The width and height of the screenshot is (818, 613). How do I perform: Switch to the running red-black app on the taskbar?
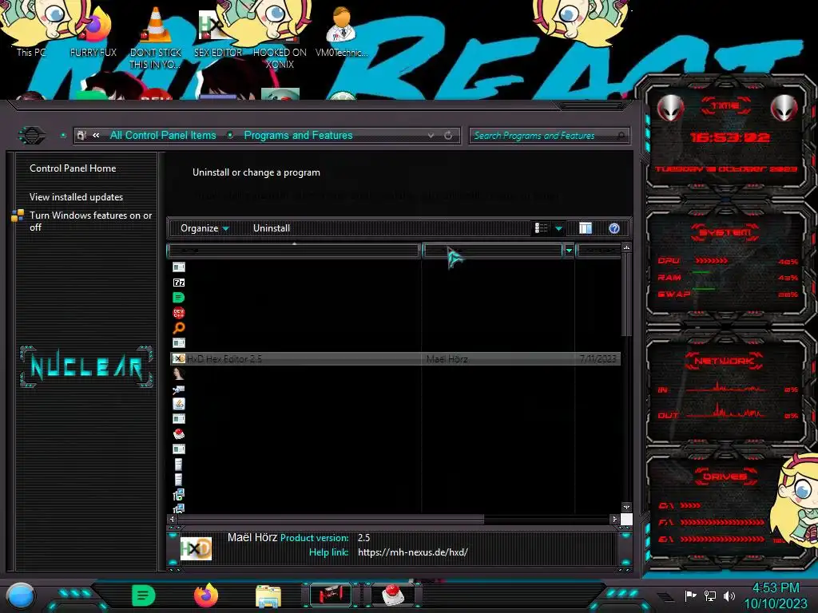point(331,595)
